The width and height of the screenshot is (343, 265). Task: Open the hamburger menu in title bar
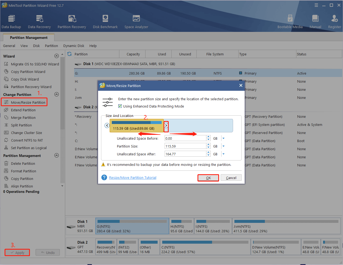316,5
